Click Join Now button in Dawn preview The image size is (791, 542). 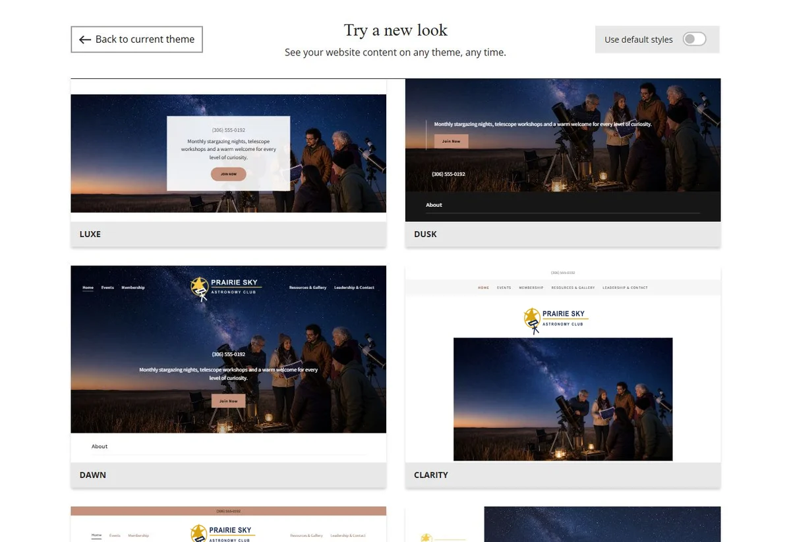[x=228, y=401]
